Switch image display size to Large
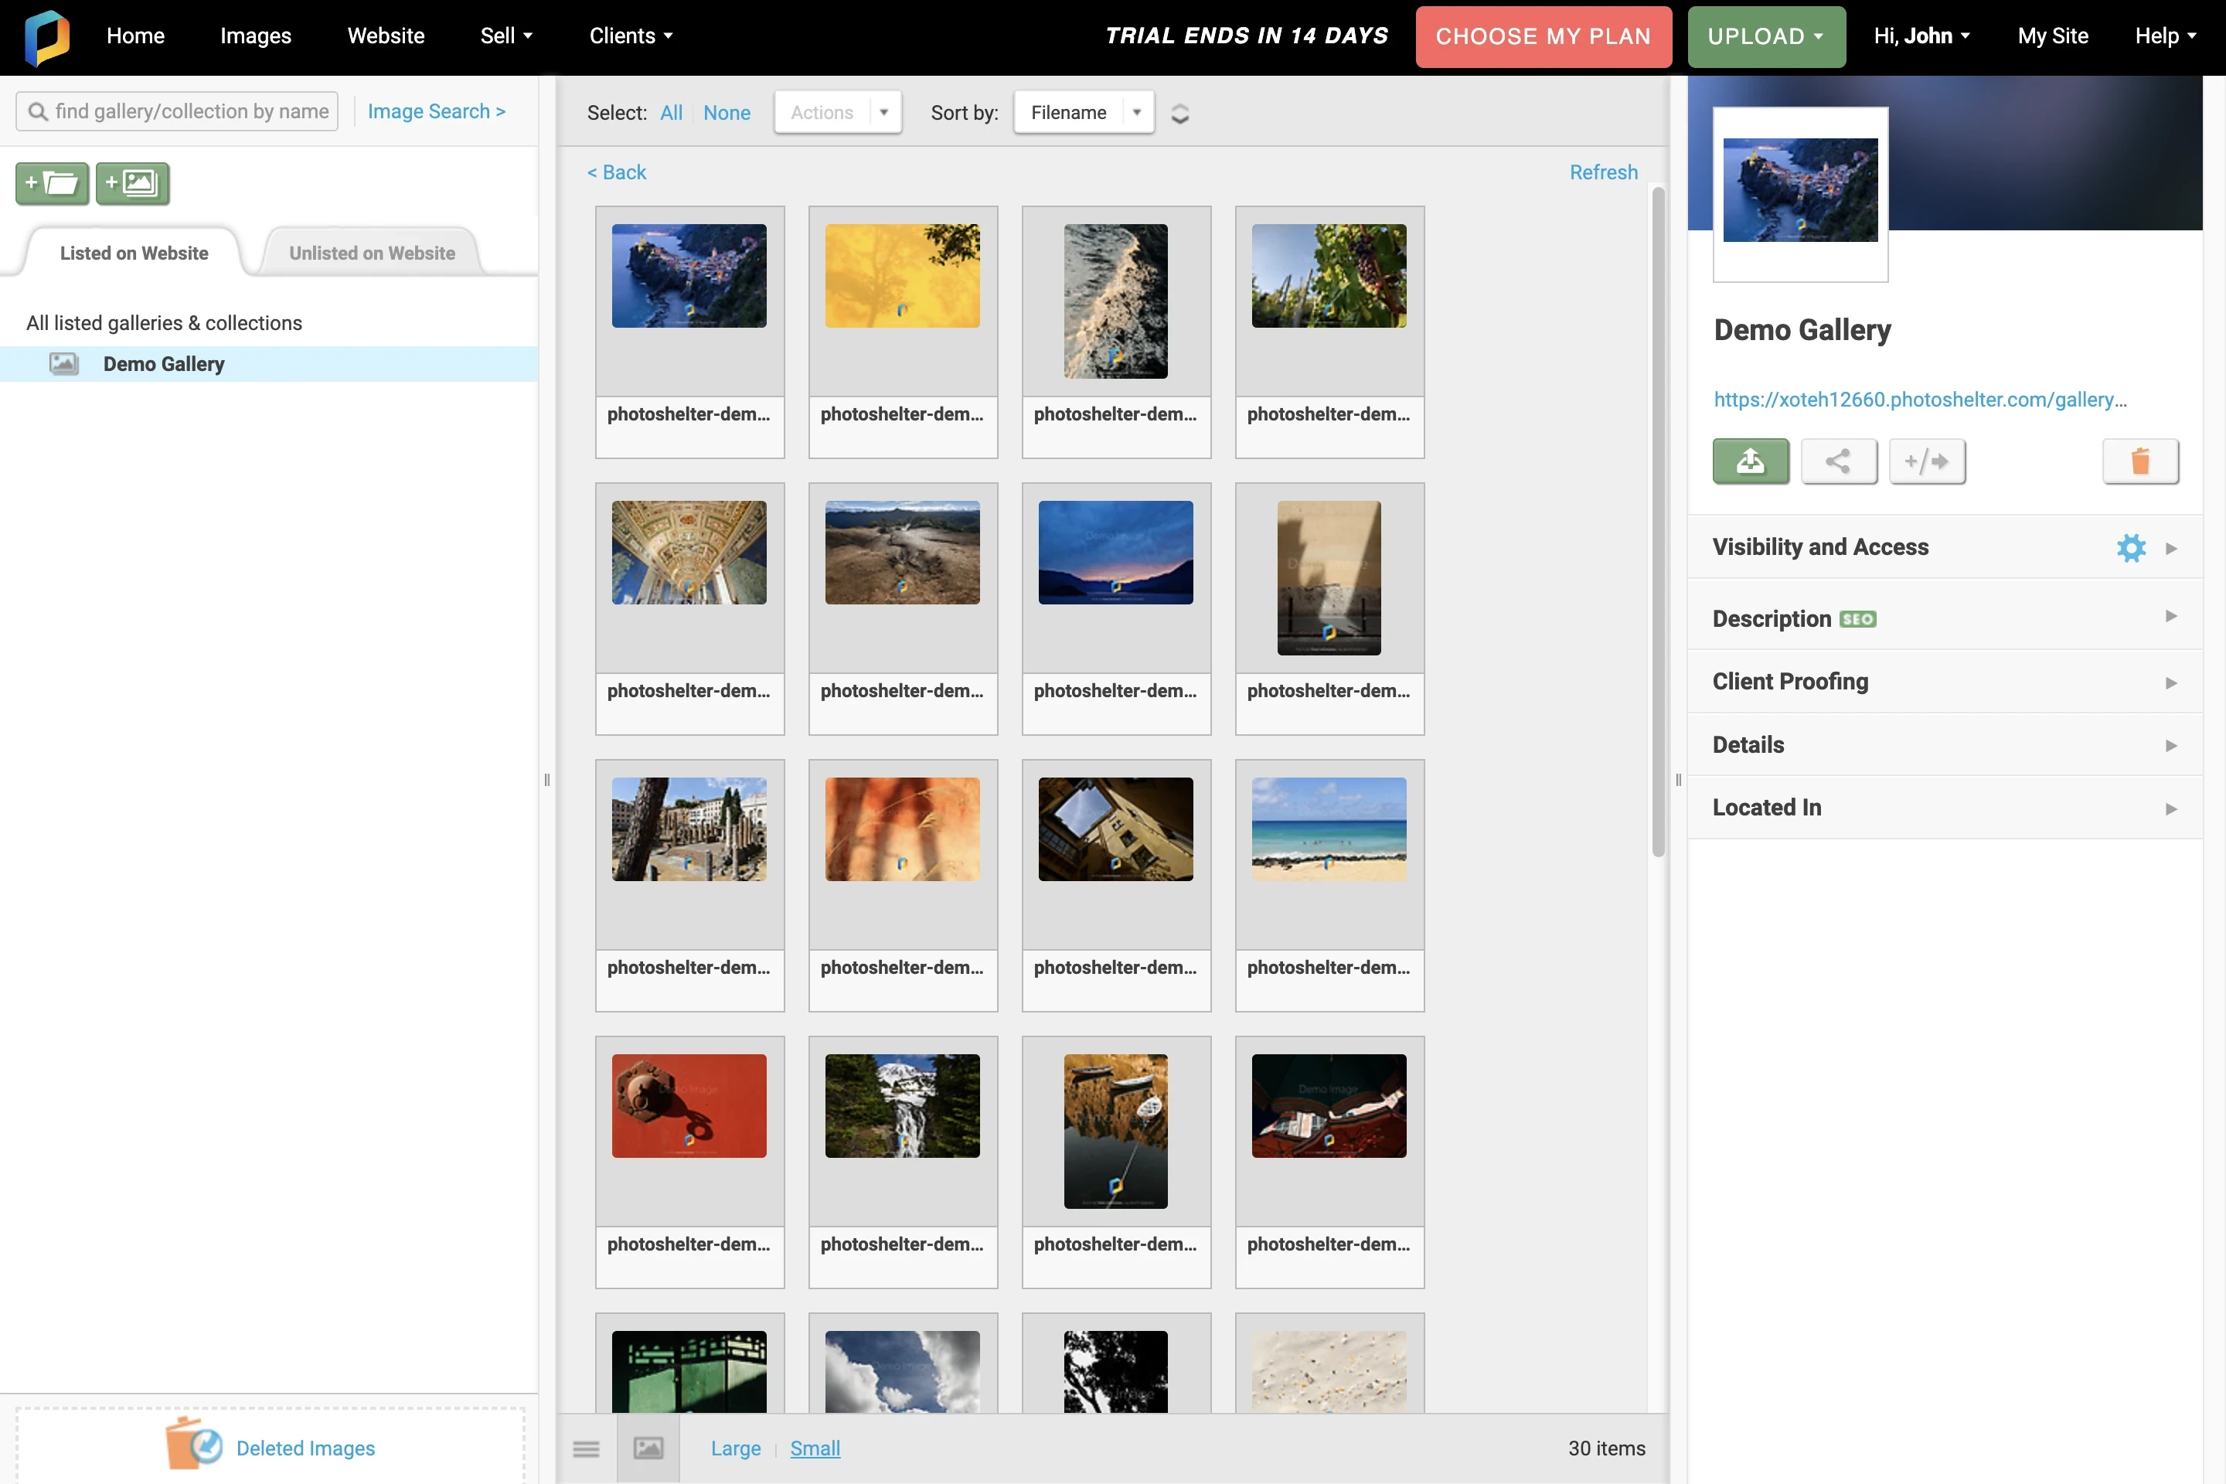The image size is (2226, 1484). pos(735,1448)
